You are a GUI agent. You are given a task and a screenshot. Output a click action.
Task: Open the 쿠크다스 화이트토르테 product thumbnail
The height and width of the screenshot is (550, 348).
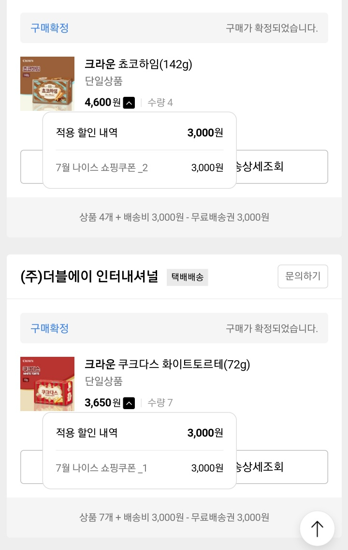coord(47,384)
